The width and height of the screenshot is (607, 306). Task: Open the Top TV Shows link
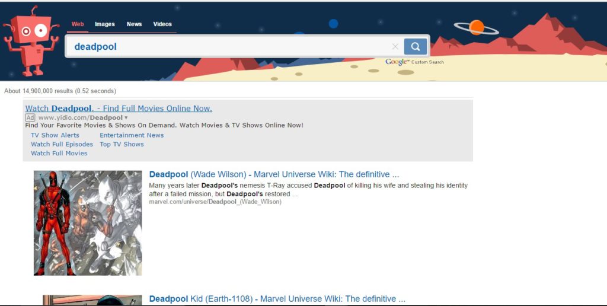[x=122, y=144]
